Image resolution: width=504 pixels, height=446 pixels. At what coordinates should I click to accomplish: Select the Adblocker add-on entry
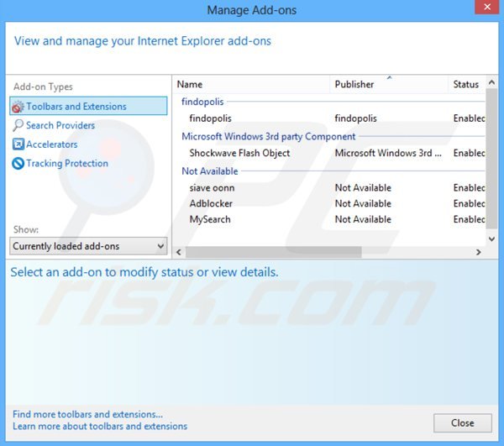click(x=210, y=203)
